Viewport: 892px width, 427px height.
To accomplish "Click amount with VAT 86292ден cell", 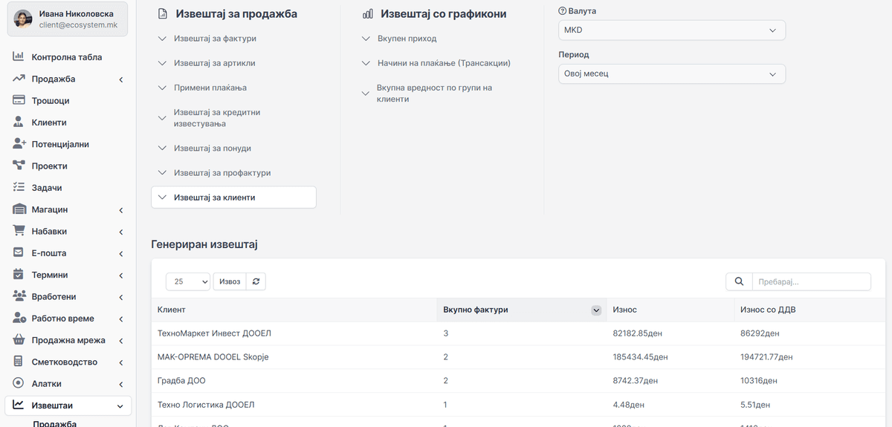I will click(x=809, y=333).
